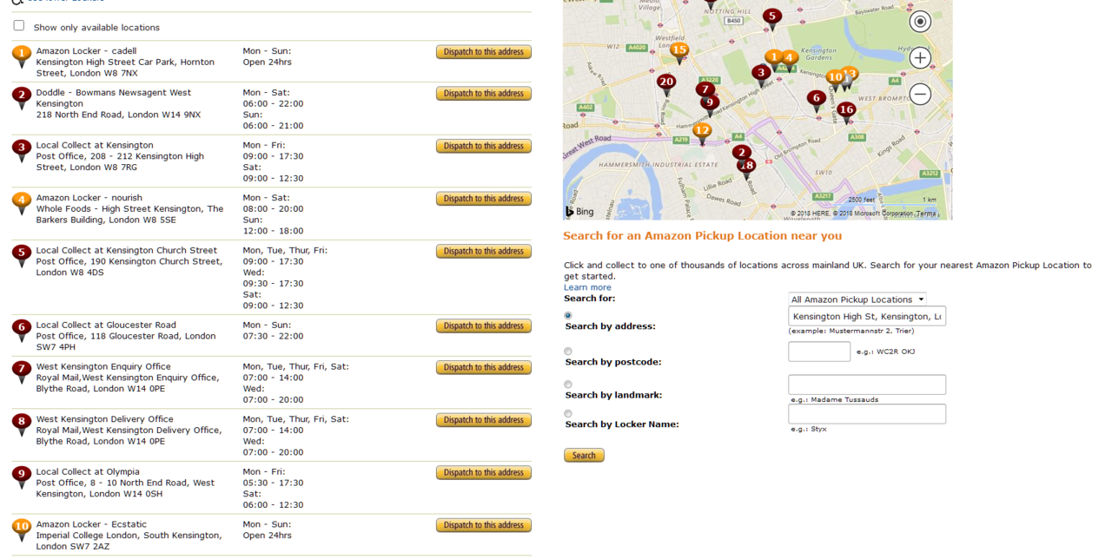Dispatch to Local Collect at Olympia
Image resolution: width=1112 pixels, height=559 pixels.
(484, 473)
